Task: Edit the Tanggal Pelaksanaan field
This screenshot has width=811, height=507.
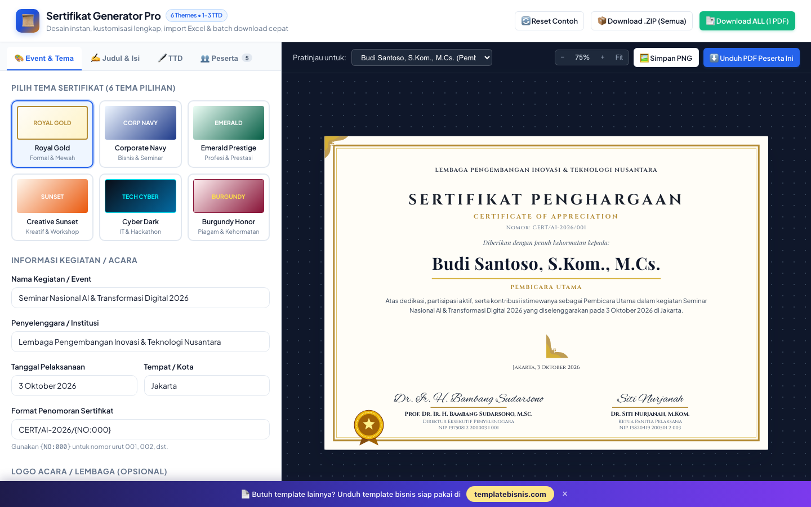Action: pos(74,386)
